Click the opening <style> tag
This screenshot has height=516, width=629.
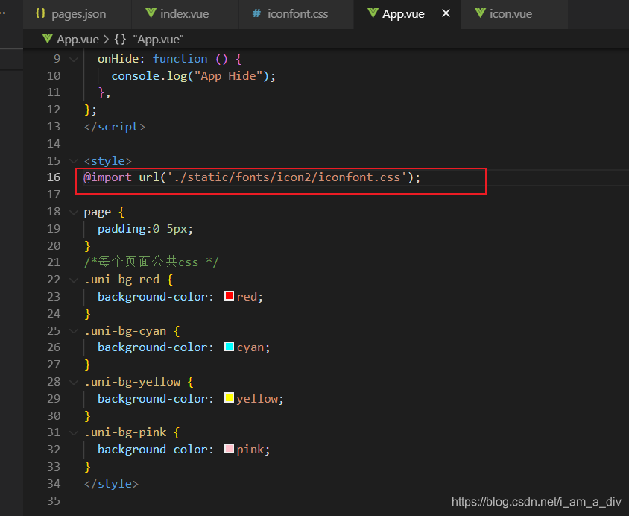tap(107, 161)
